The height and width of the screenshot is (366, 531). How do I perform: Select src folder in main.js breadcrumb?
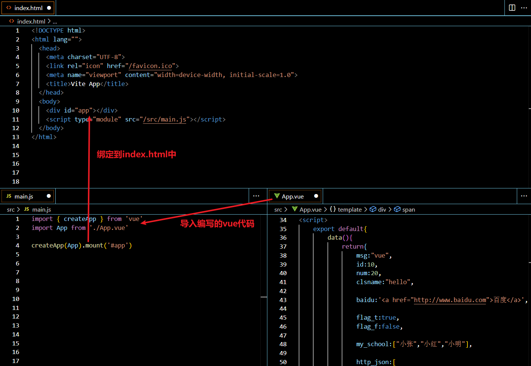[11, 210]
